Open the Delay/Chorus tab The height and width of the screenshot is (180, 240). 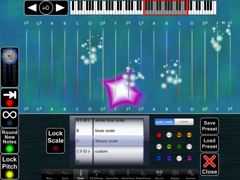coord(144,175)
